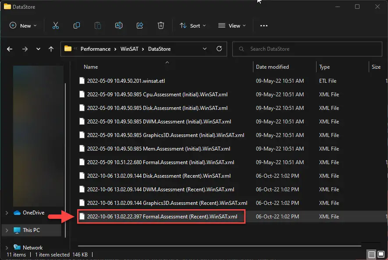Screen dimensions: 388x260
Task: Click the OneDrive cloud icon
Action: tap(17, 213)
